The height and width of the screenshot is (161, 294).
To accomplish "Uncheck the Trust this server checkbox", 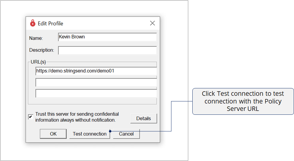I will [31, 117].
